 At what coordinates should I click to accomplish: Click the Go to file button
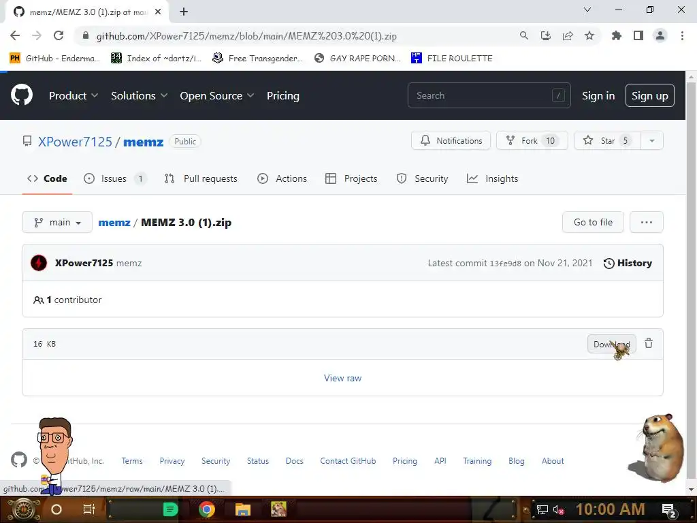click(593, 222)
